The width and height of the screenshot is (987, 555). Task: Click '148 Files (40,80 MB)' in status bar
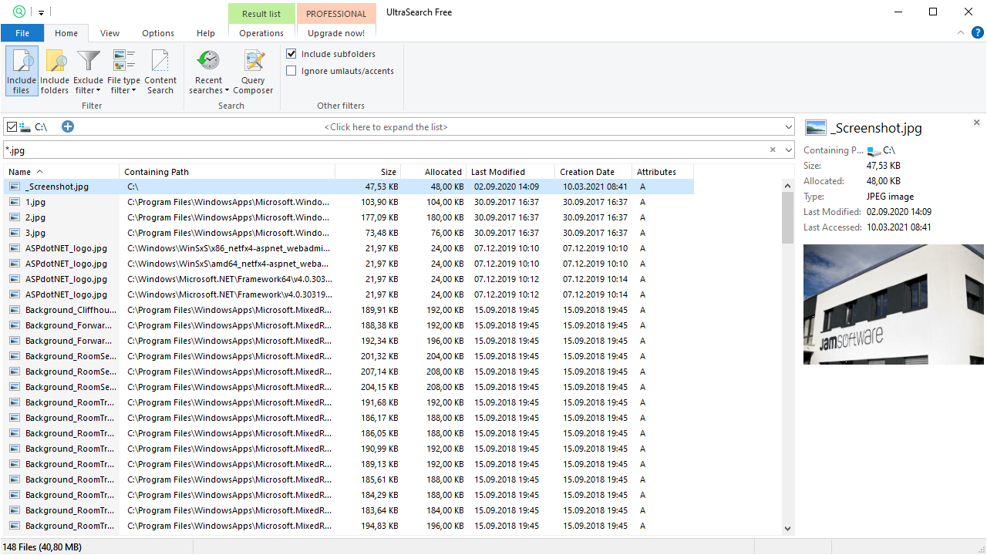point(42,547)
